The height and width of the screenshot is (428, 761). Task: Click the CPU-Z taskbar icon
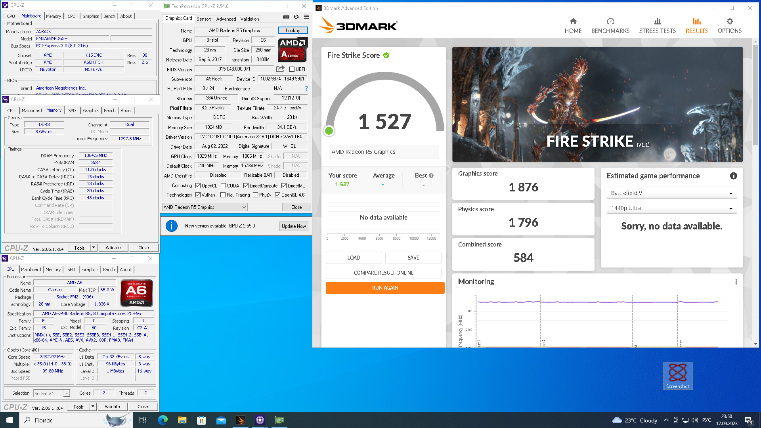(260, 420)
